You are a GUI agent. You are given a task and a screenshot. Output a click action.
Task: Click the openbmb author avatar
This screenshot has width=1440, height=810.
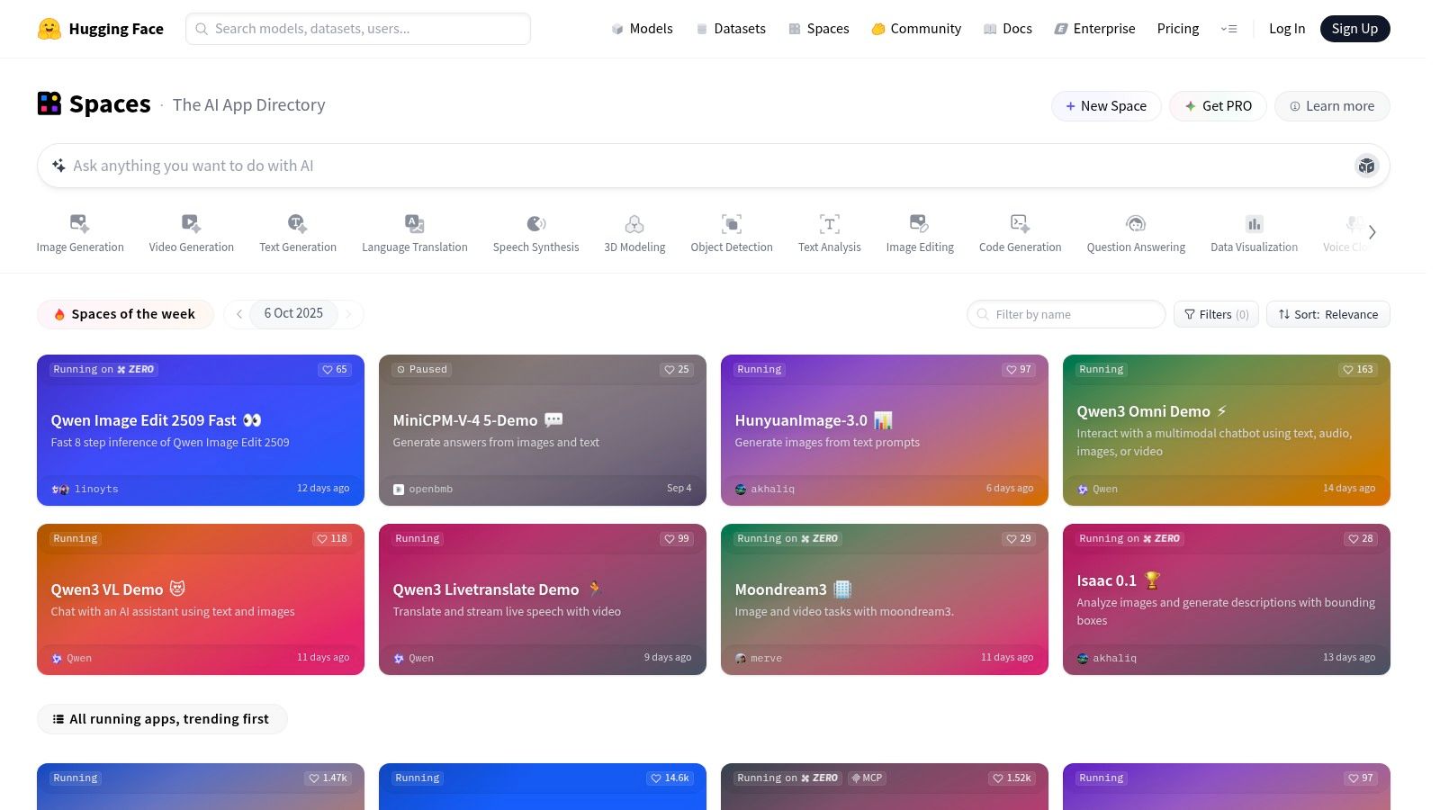click(x=399, y=490)
